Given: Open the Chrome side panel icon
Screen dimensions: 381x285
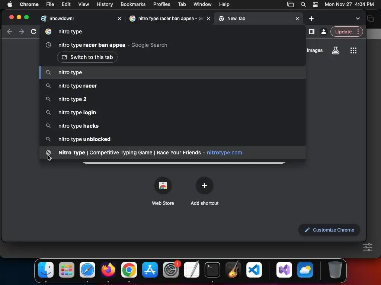Looking at the screenshot, I should click(x=312, y=32).
